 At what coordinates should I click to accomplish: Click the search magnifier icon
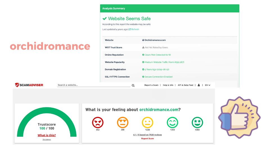coord(133,85)
